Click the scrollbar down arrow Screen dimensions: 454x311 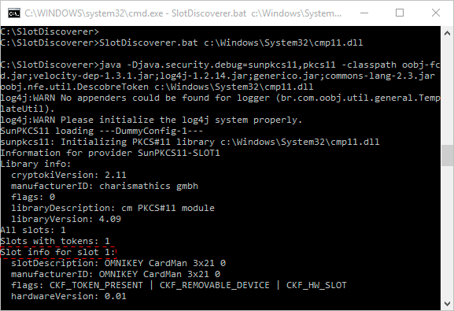pos(447,303)
